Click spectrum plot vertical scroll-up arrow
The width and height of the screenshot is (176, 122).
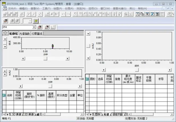tap(88, 34)
